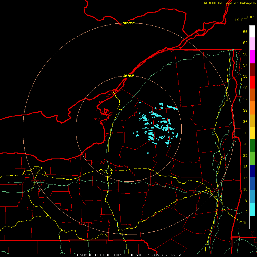Pick the orange 38-42 kft swatch
Viewport: 257px width, 257px height.
coord(252,108)
